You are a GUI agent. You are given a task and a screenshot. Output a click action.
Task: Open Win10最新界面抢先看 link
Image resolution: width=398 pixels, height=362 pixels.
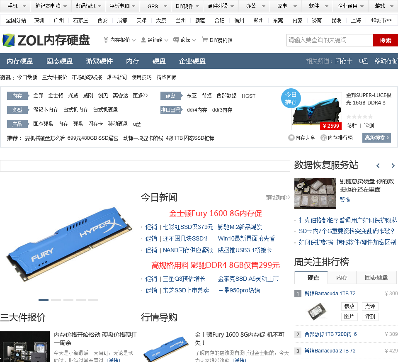(x=246, y=238)
